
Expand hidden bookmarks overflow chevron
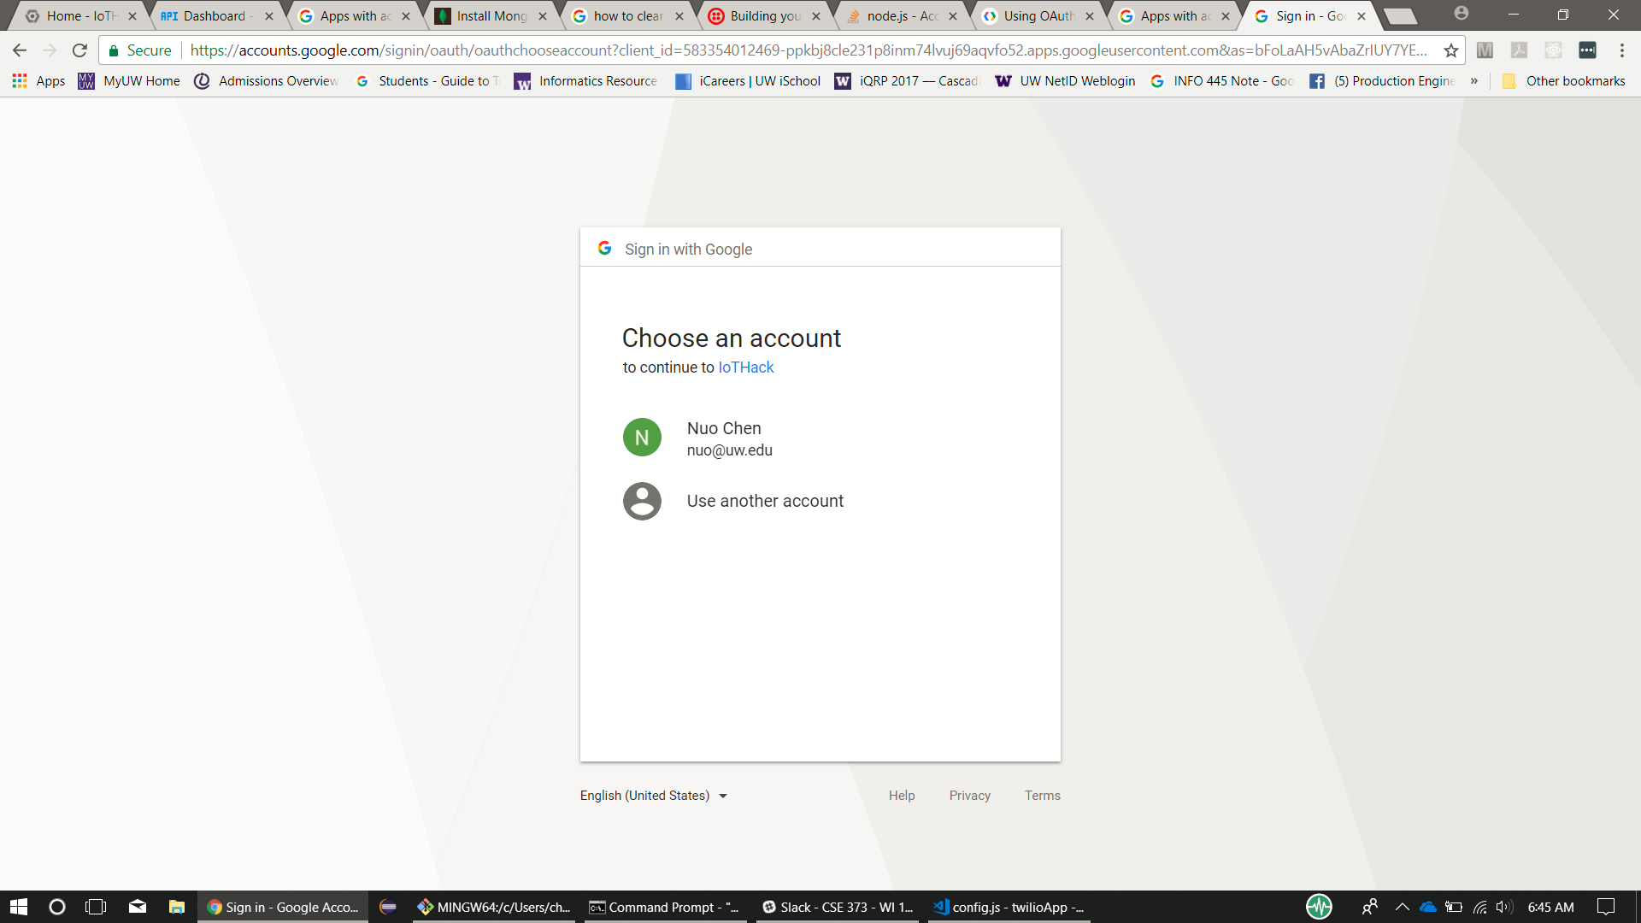click(x=1474, y=81)
